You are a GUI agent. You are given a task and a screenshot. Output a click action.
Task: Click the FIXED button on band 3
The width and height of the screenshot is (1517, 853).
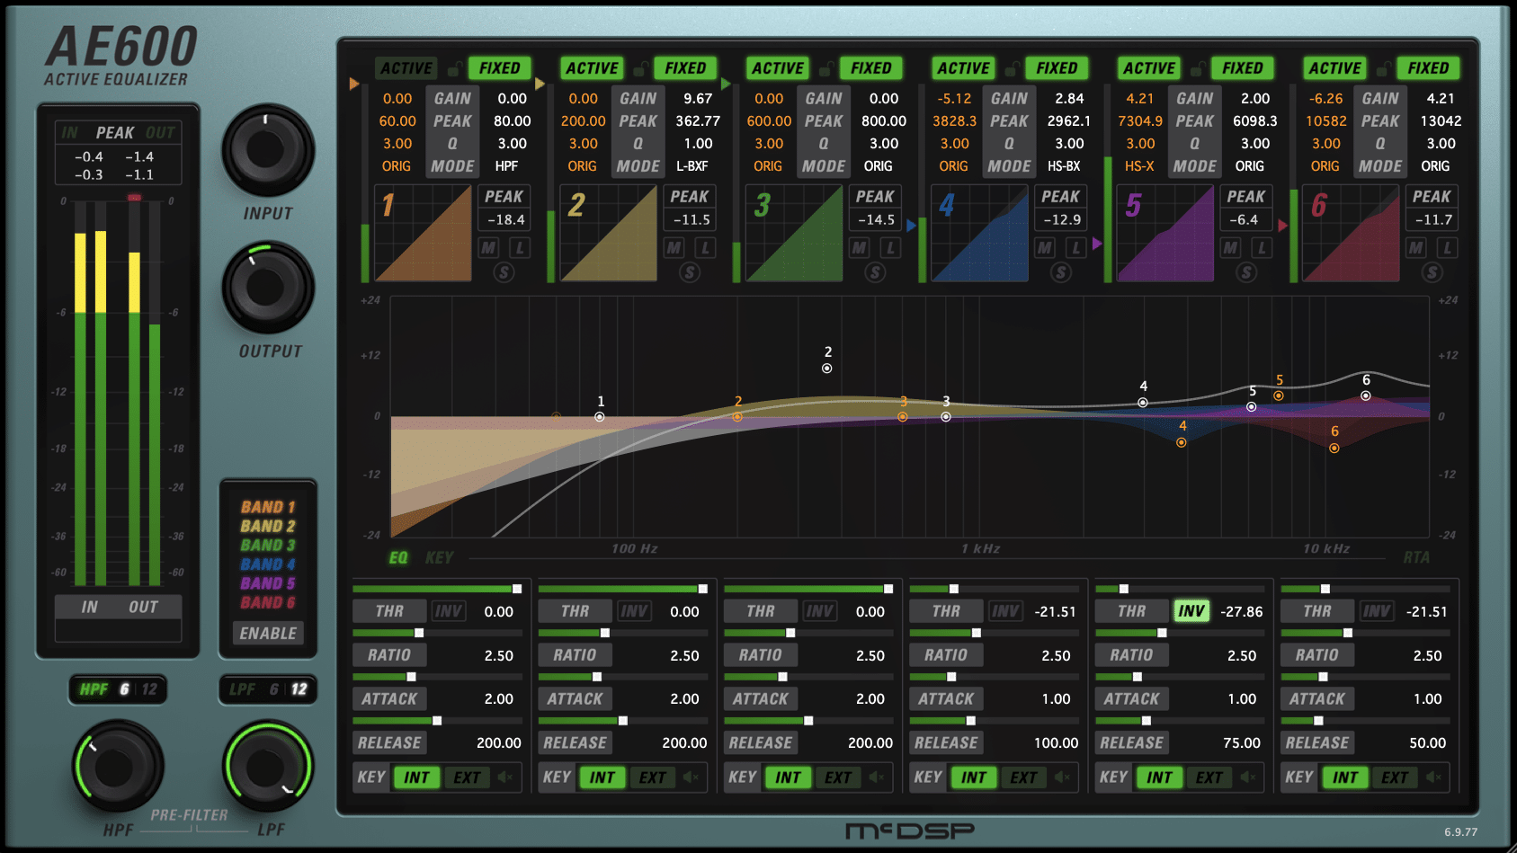pos(870,68)
